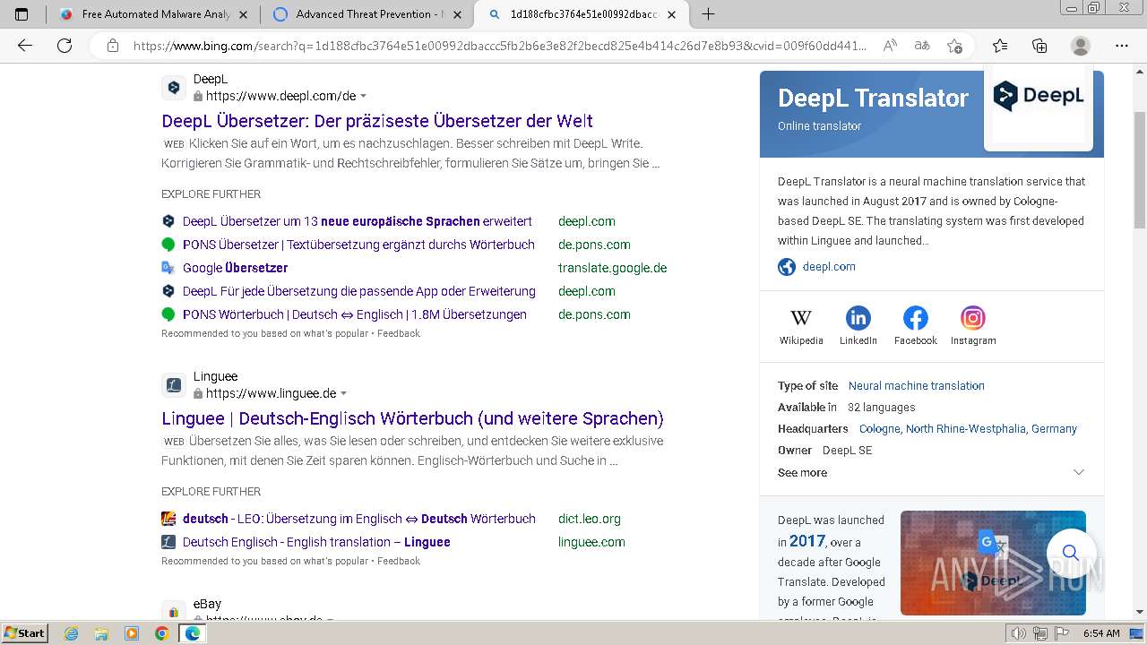The height and width of the screenshot is (645, 1147).
Task: Open PONS Übersetzer Textübersetzung link
Action: [358, 245]
